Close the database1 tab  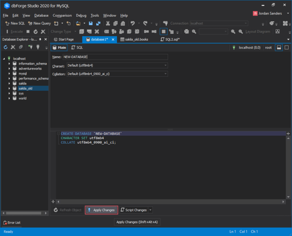pyautogui.click(x=113, y=40)
